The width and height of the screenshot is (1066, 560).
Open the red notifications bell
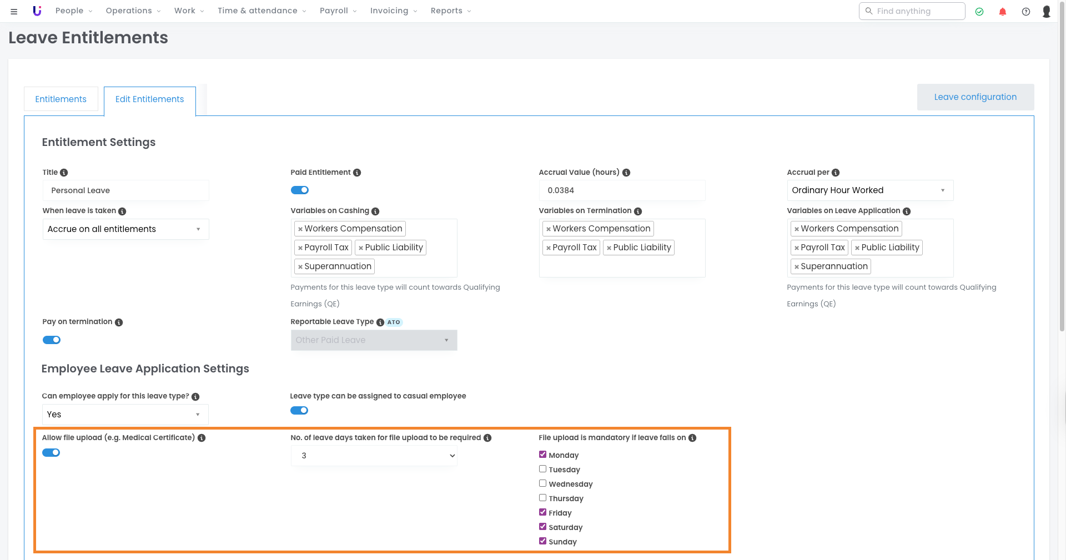(x=1003, y=12)
